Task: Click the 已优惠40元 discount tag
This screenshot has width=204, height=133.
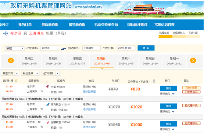Action: click(191, 92)
